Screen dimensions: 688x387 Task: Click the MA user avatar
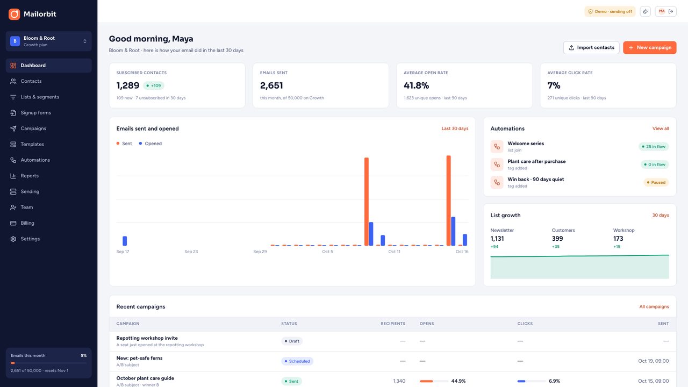(x=662, y=11)
